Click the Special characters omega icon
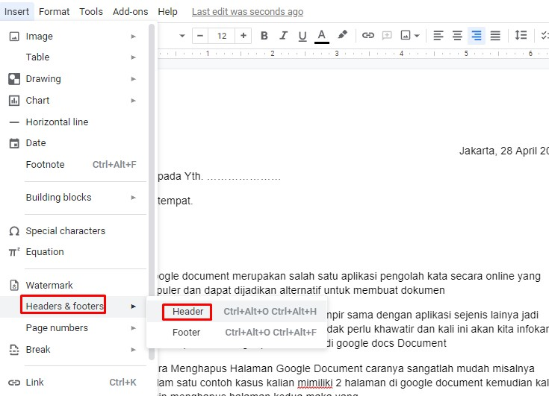This screenshot has width=549, height=396. [x=14, y=231]
